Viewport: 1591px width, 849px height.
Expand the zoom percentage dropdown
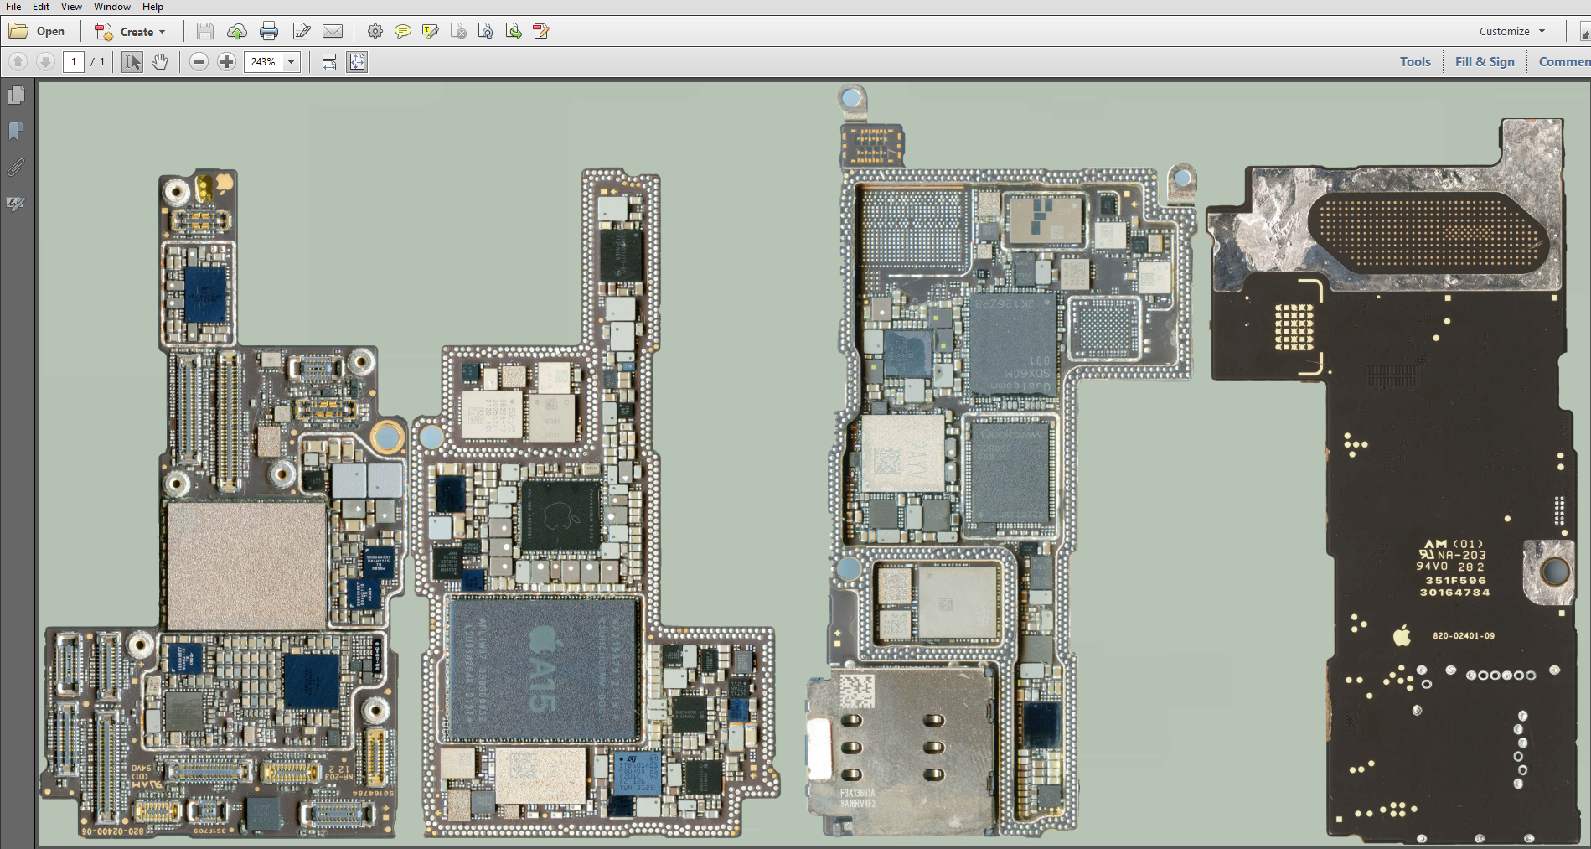coord(292,62)
